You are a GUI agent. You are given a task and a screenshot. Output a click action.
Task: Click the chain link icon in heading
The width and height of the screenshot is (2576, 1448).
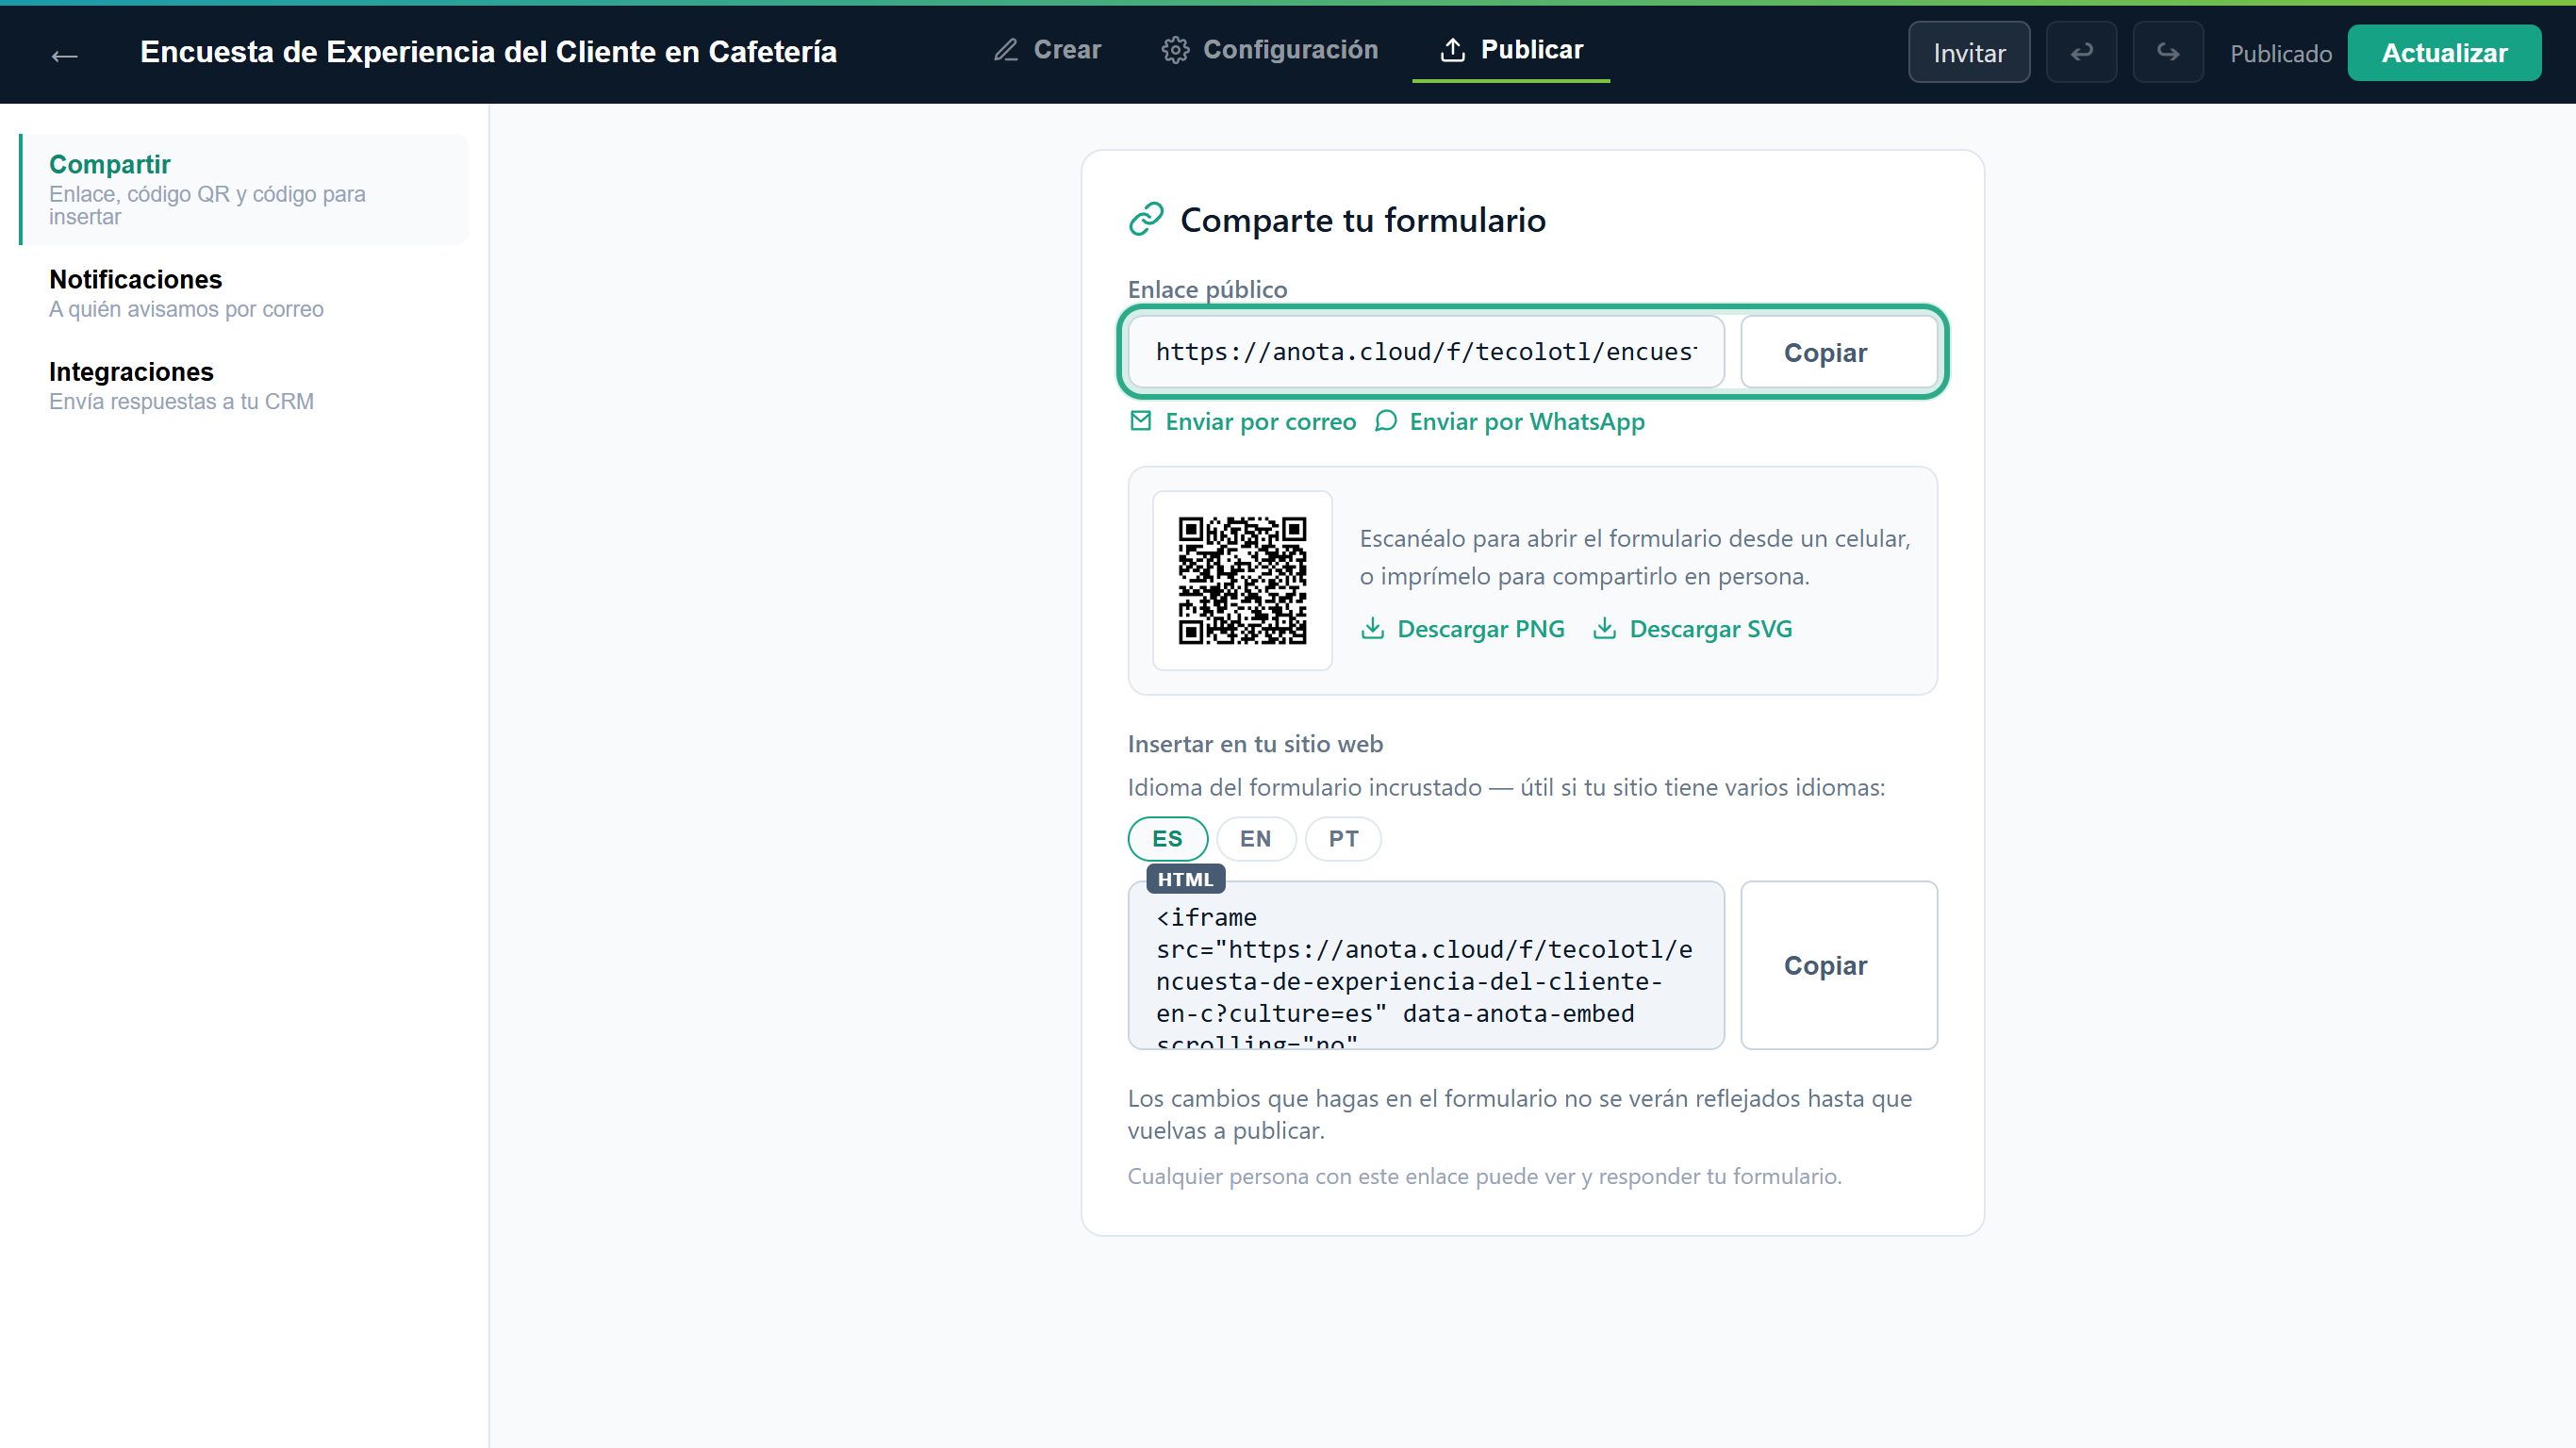point(1146,219)
